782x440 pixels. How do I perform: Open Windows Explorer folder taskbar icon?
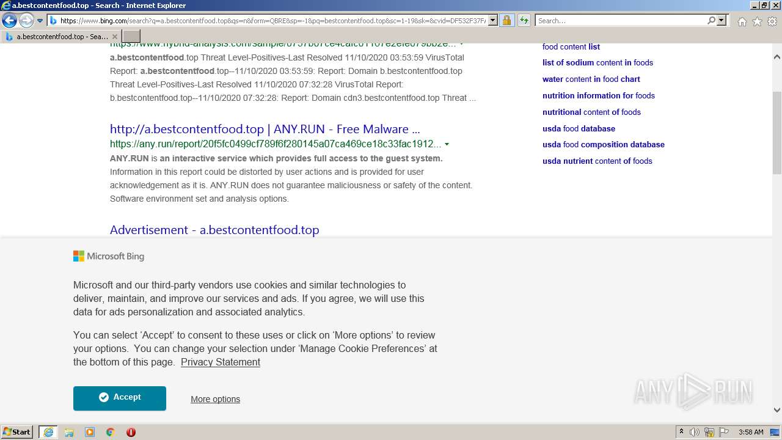click(69, 432)
